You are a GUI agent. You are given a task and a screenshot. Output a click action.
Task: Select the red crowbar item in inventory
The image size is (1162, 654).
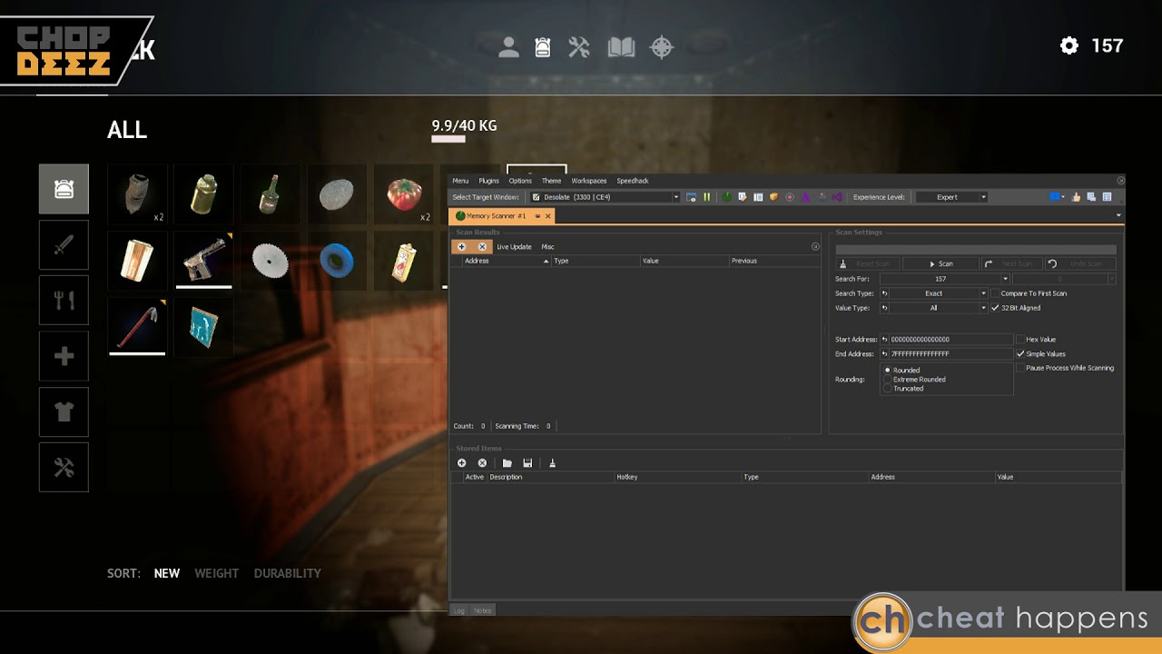pos(137,326)
